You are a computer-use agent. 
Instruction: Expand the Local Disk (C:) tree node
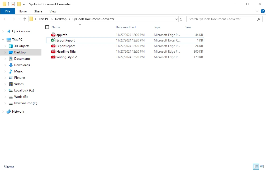(x=5, y=90)
